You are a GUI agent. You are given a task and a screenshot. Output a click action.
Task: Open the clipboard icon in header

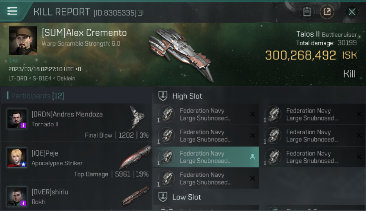[x=307, y=12]
